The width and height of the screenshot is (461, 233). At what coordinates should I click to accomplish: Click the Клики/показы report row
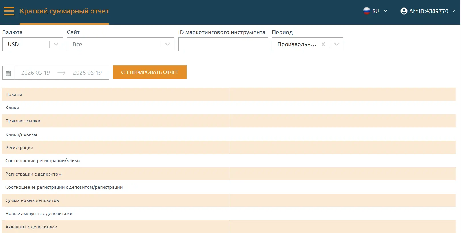229,134
